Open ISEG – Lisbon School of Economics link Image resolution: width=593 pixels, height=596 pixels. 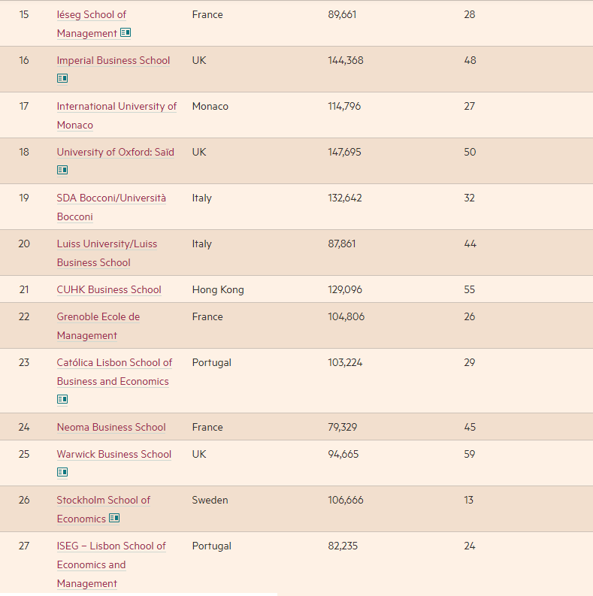click(111, 564)
